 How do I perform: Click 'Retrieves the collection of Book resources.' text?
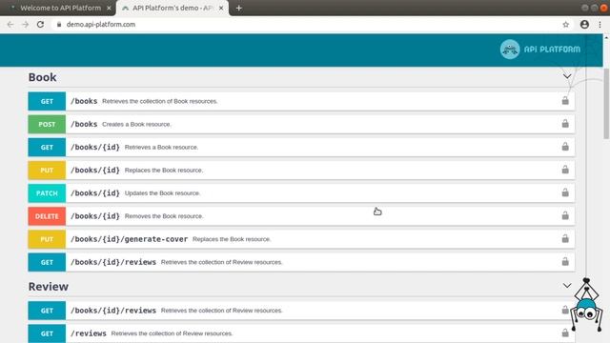(x=160, y=101)
